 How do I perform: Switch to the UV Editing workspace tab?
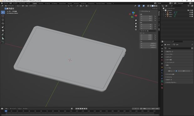[x=54, y=3]
